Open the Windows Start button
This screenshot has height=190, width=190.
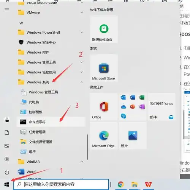6,185
